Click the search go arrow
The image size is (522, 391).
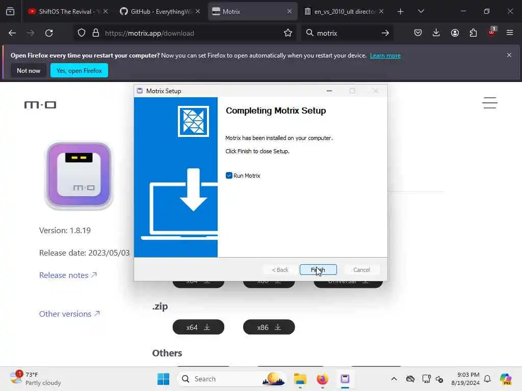tap(385, 33)
